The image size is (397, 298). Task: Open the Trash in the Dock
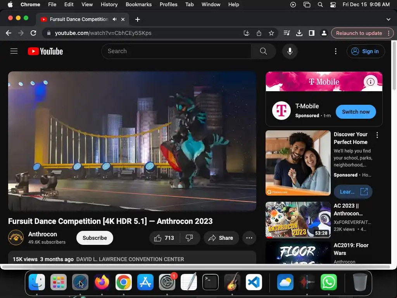(x=360, y=282)
